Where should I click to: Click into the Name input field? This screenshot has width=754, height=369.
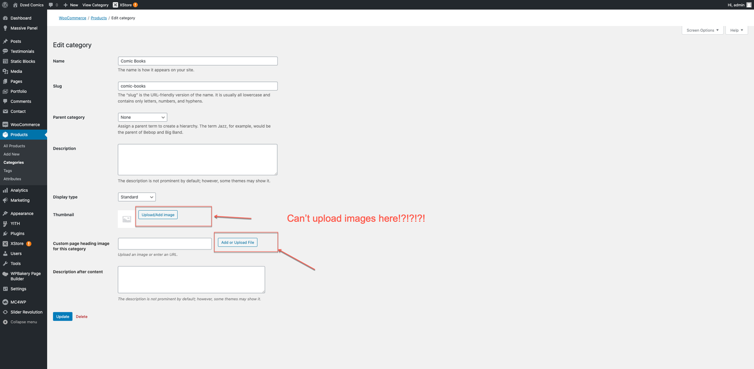coord(197,61)
